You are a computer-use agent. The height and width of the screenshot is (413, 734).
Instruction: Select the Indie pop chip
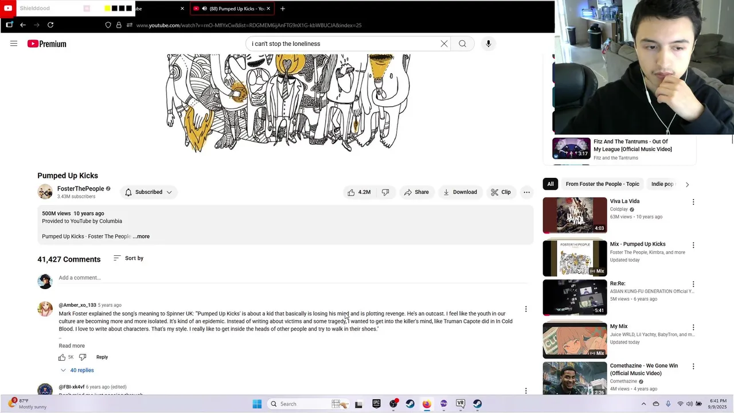pos(662,184)
